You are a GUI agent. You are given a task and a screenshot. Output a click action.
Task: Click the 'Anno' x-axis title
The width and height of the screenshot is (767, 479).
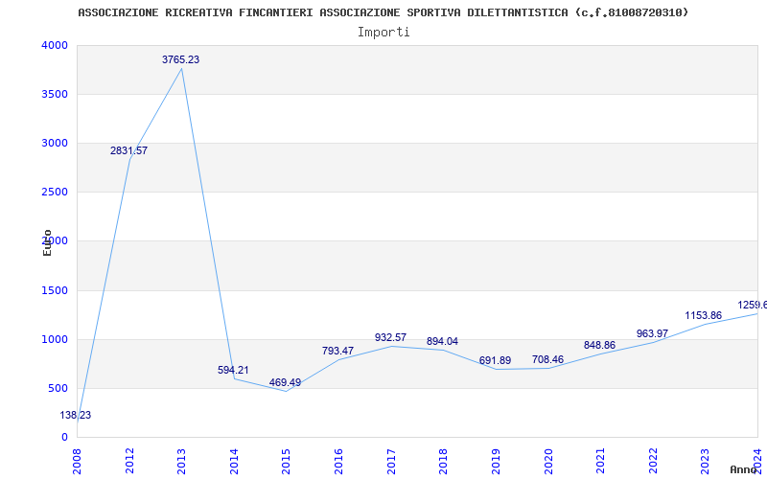(744, 469)
